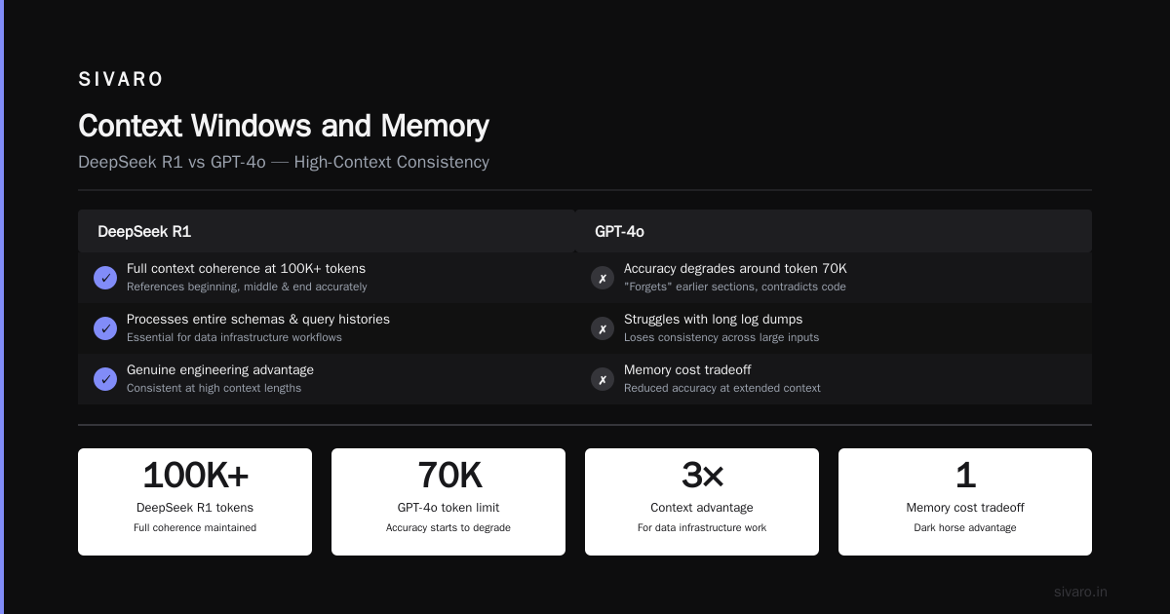Click X icon beside Memory cost tradeoff row

tap(603, 379)
